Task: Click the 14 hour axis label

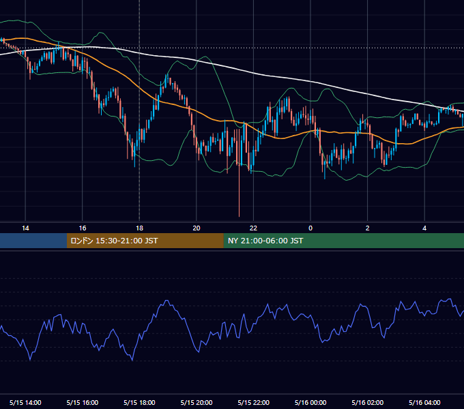Action: [x=25, y=228]
